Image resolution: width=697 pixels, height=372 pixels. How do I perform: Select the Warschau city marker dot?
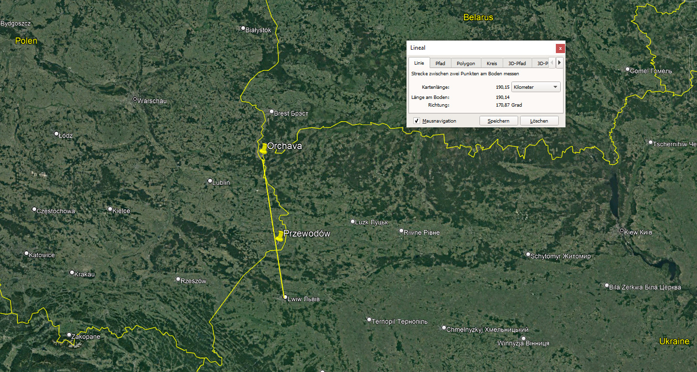coord(135,99)
